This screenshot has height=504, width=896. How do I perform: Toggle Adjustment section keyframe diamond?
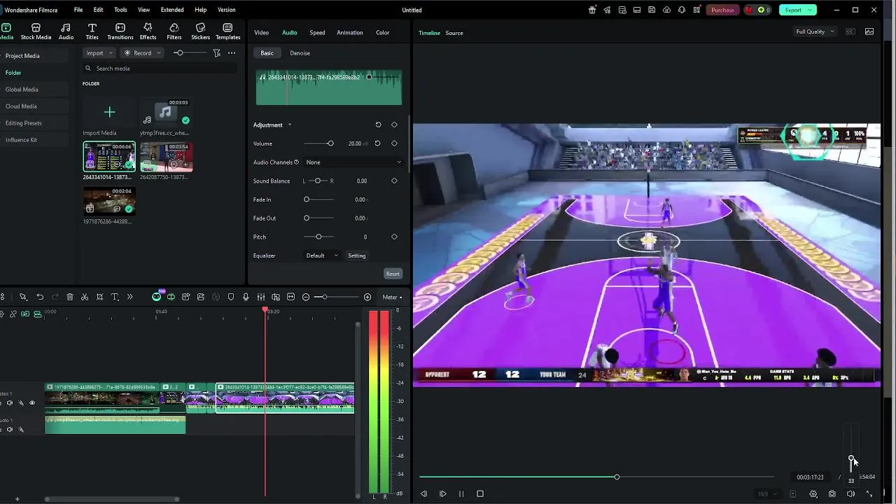coord(394,125)
